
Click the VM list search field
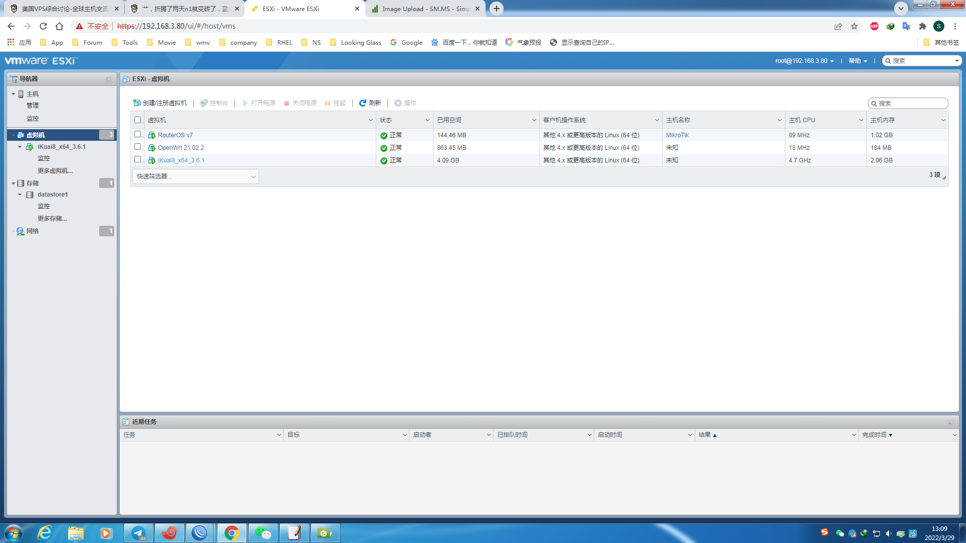pos(908,103)
